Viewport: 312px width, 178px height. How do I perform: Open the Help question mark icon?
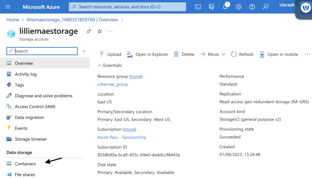click(x=252, y=7)
